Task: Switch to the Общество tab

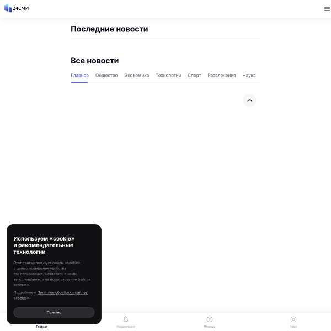Action: tap(106, 76)
